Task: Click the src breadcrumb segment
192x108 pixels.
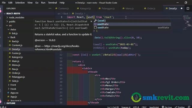Action: (x=59, y=13)
